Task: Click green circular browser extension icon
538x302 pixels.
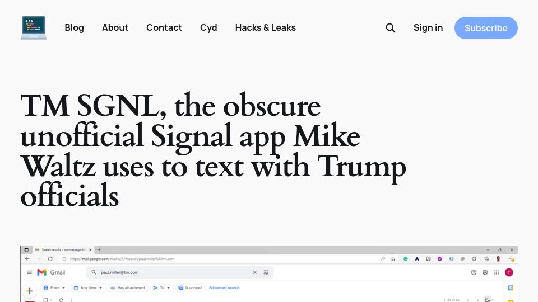Action: tap(406, 259)
